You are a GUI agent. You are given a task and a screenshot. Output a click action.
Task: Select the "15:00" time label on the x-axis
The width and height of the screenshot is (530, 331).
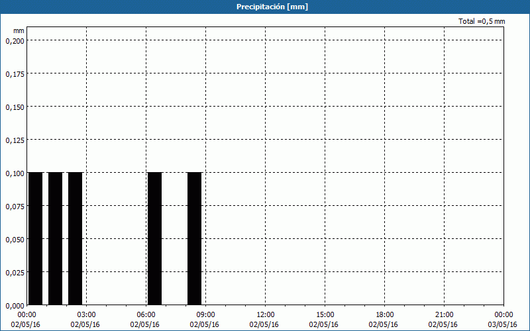[x=325, y=315]
